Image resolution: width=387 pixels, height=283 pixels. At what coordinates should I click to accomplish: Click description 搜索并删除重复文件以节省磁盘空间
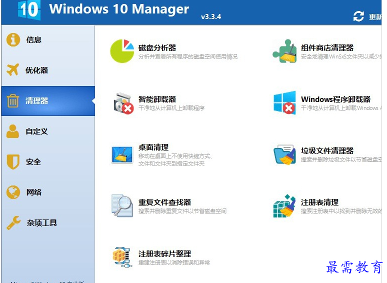click(x=182, y=211)
